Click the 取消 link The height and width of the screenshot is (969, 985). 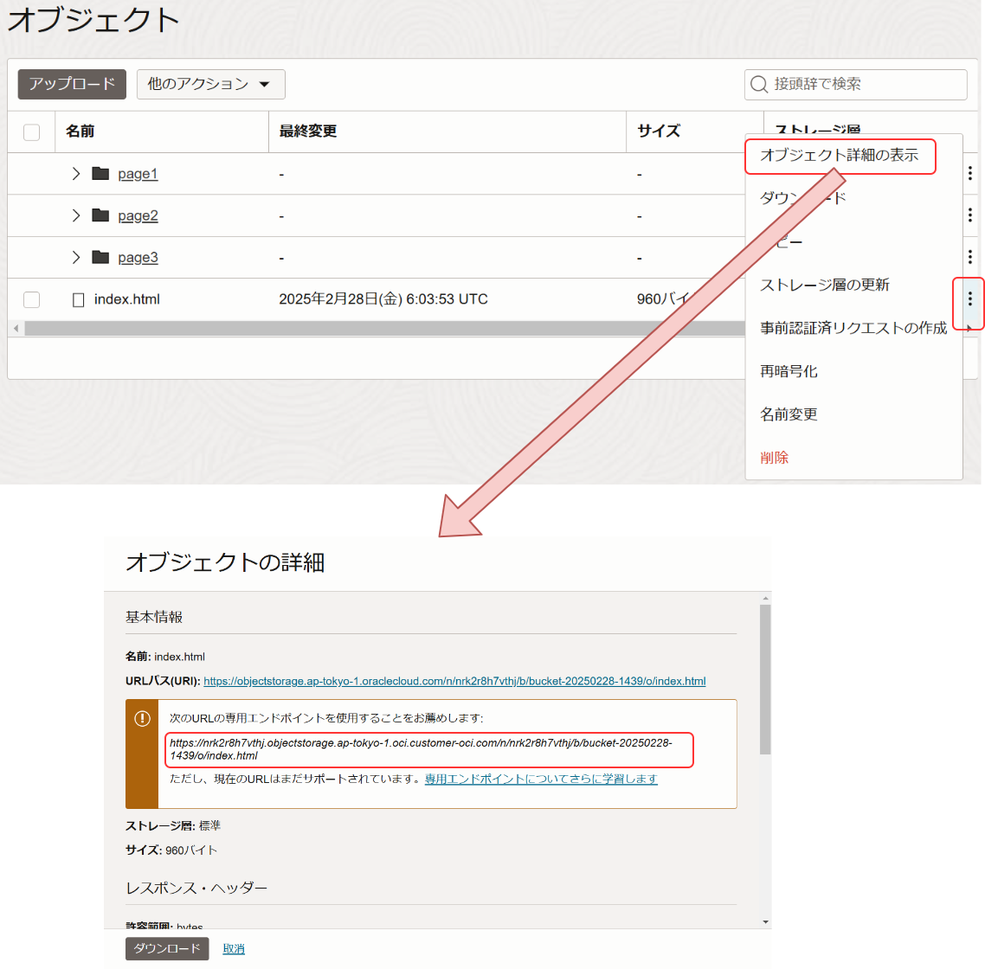click(234, 949)
